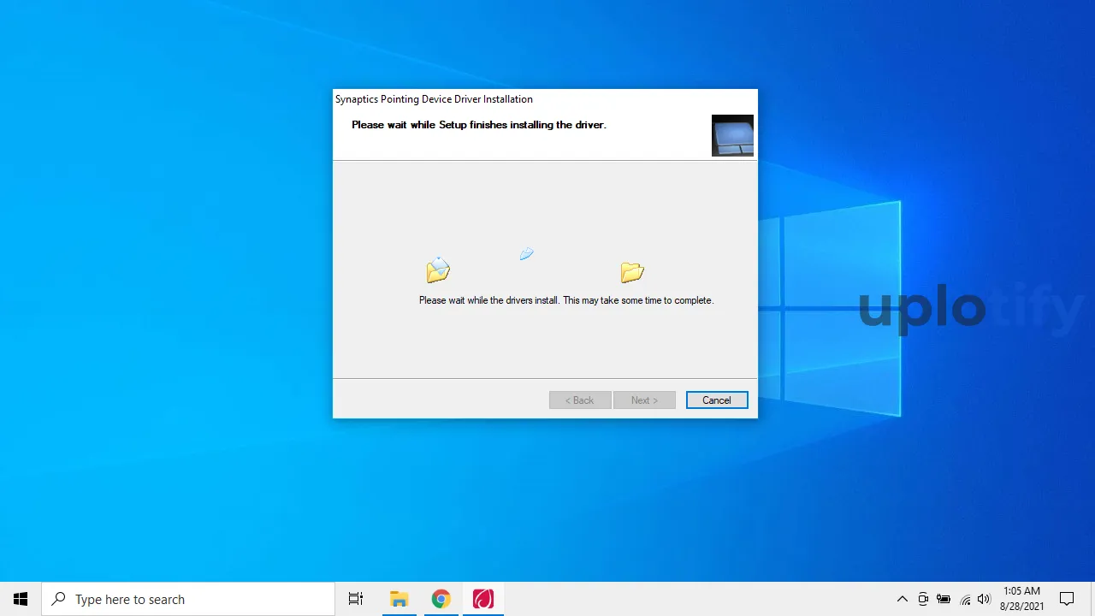Click the 'Type here to search' box
The height and width of the screenshot is (616, 1095).
click(188, 599)
